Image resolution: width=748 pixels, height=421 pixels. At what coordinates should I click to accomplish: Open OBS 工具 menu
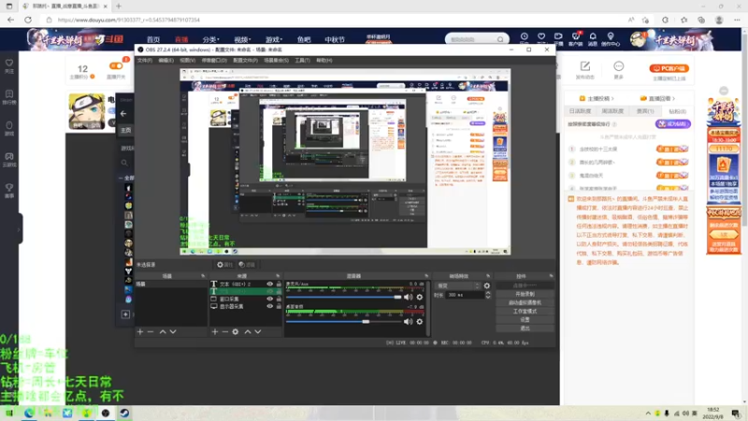tap(302, 61)
